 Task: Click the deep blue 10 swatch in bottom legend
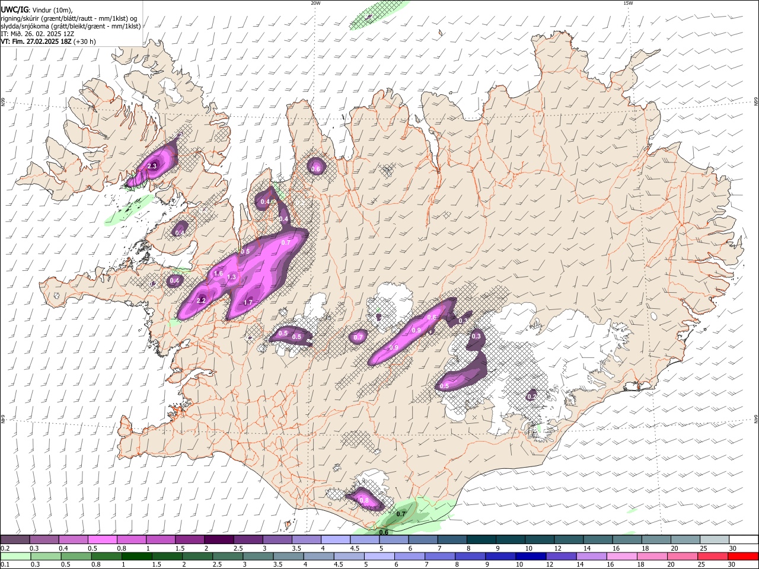531,556
